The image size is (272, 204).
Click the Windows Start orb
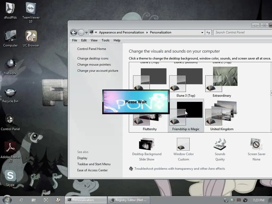(x=7, y=199)
